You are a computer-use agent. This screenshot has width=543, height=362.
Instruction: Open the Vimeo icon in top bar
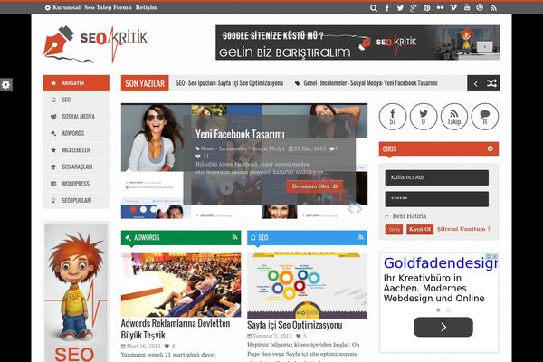coord(453,7)
